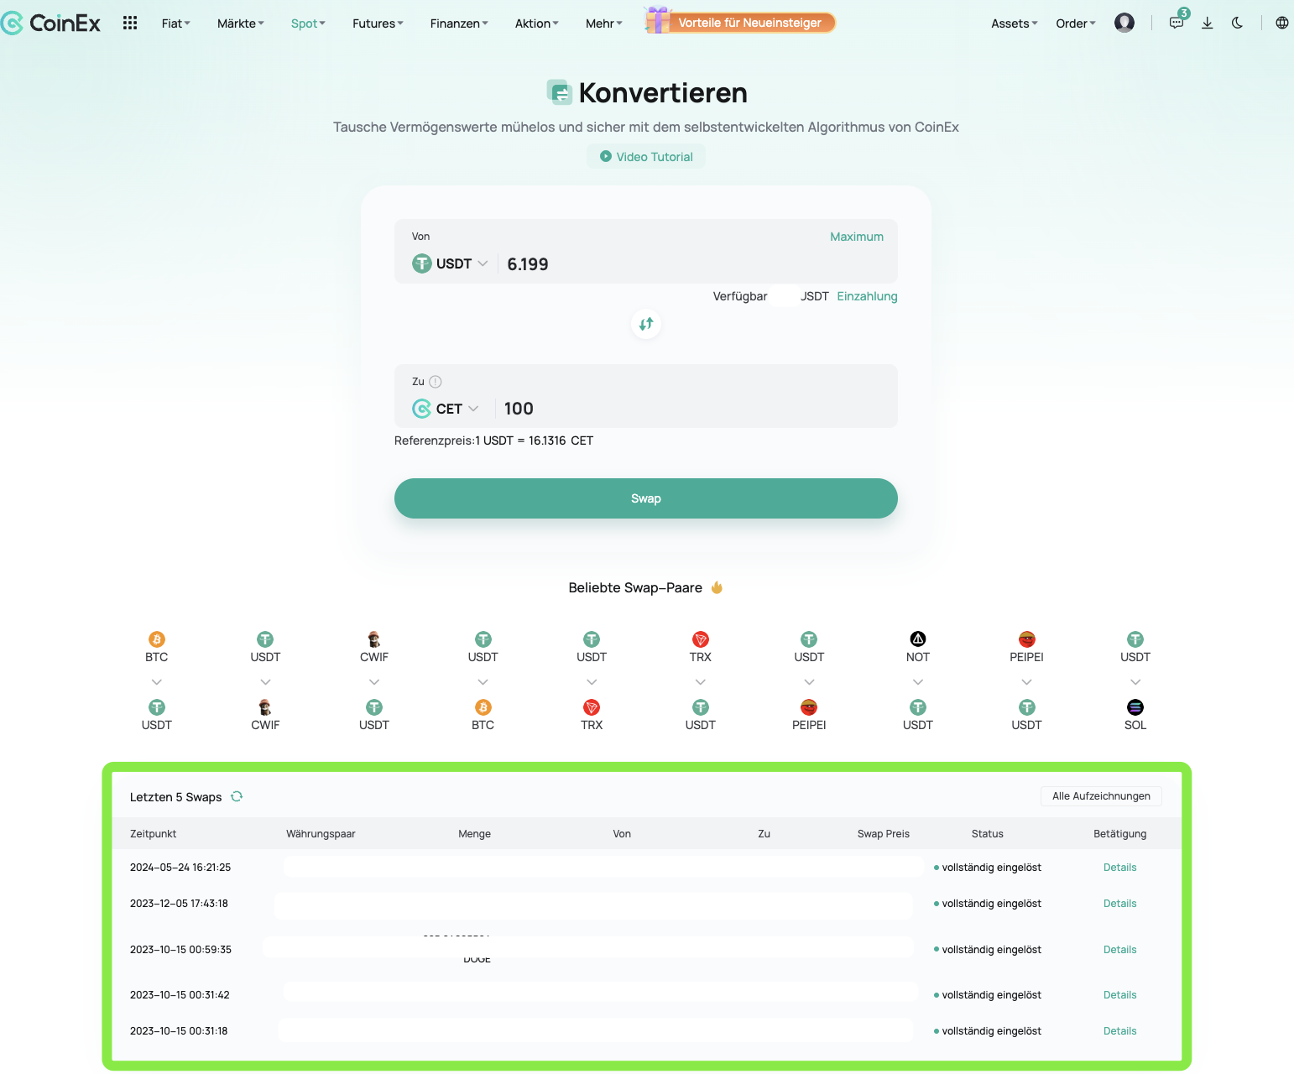
Task: Click the 2024-05-24 16:21:25 timestamp
Action: coord(180,868)
